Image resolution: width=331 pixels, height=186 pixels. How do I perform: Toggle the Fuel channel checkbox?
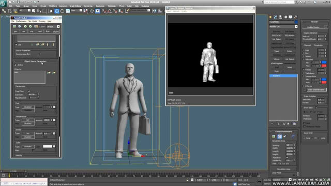pos(304,51)
